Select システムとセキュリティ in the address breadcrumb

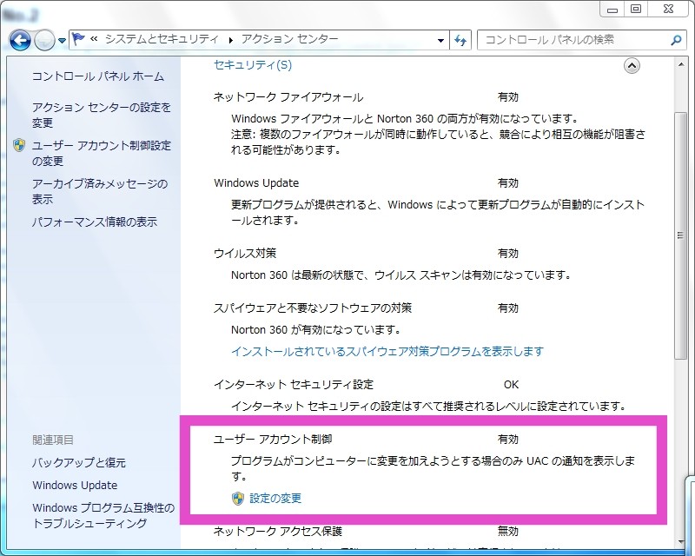click(x=162, y=39)
